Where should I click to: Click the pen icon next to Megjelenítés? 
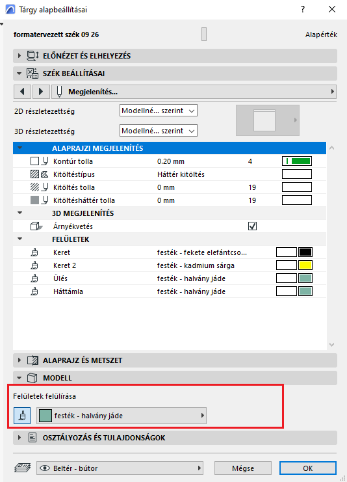60,92
